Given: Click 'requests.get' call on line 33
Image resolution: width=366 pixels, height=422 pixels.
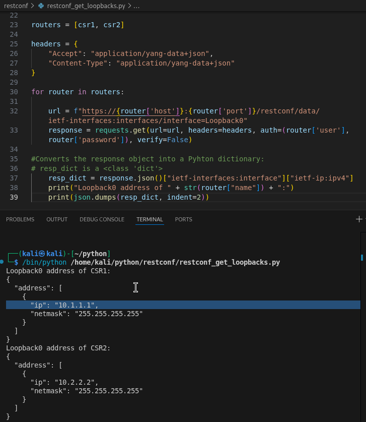Looking at the screenshot, I should click(x=120, y=130).
